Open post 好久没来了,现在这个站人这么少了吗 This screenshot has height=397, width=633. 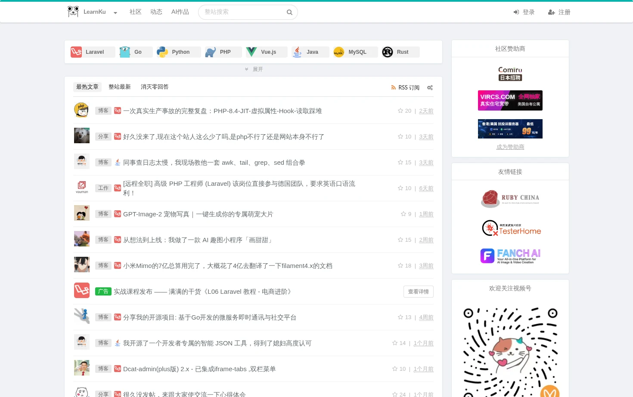tap(224, 137)
